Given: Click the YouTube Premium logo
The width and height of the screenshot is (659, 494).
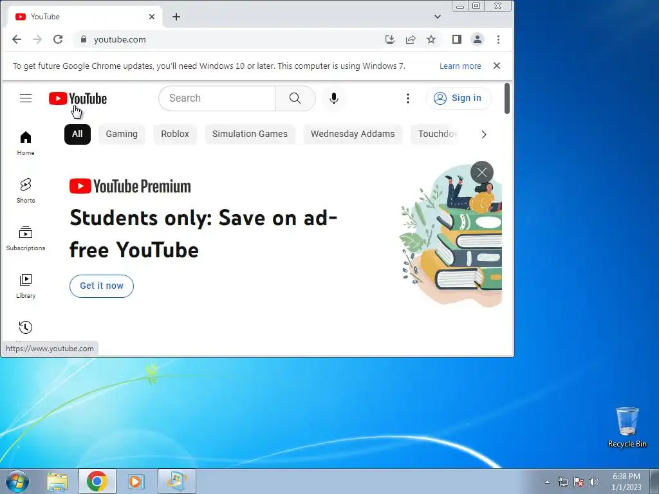Looking at the screenshot, I should pos(130,186).
